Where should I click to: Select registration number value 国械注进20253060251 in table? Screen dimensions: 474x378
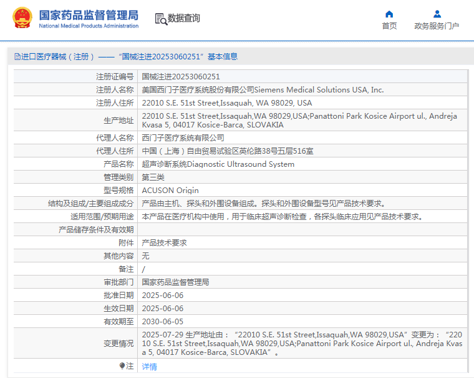click(181, 77)
